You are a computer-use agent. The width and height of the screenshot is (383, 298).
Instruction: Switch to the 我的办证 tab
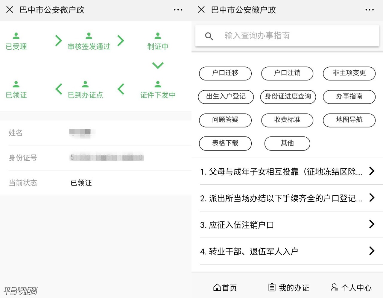[288, 288]
